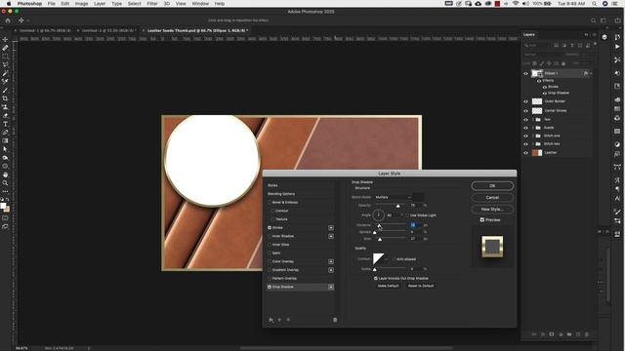
Task: Click the plus button beside Color Overlay
Action: pyautogui.click(x=331, y=261)
